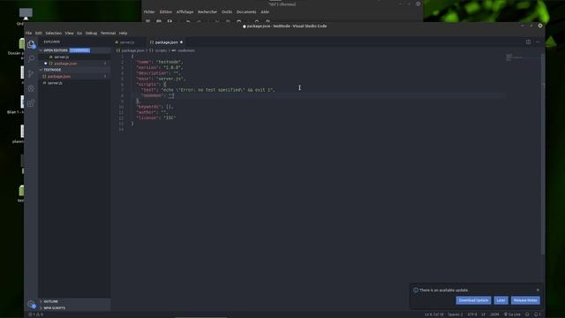The height and width of the screenshot is (318, 565).
Task: Switch to the server.js editor tab
Action: click(127, 42)
